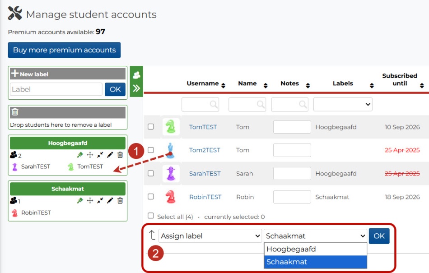This screenshot has width=429, height=273.
Task: Click into the New label text field
Action: tap(56, 89)
